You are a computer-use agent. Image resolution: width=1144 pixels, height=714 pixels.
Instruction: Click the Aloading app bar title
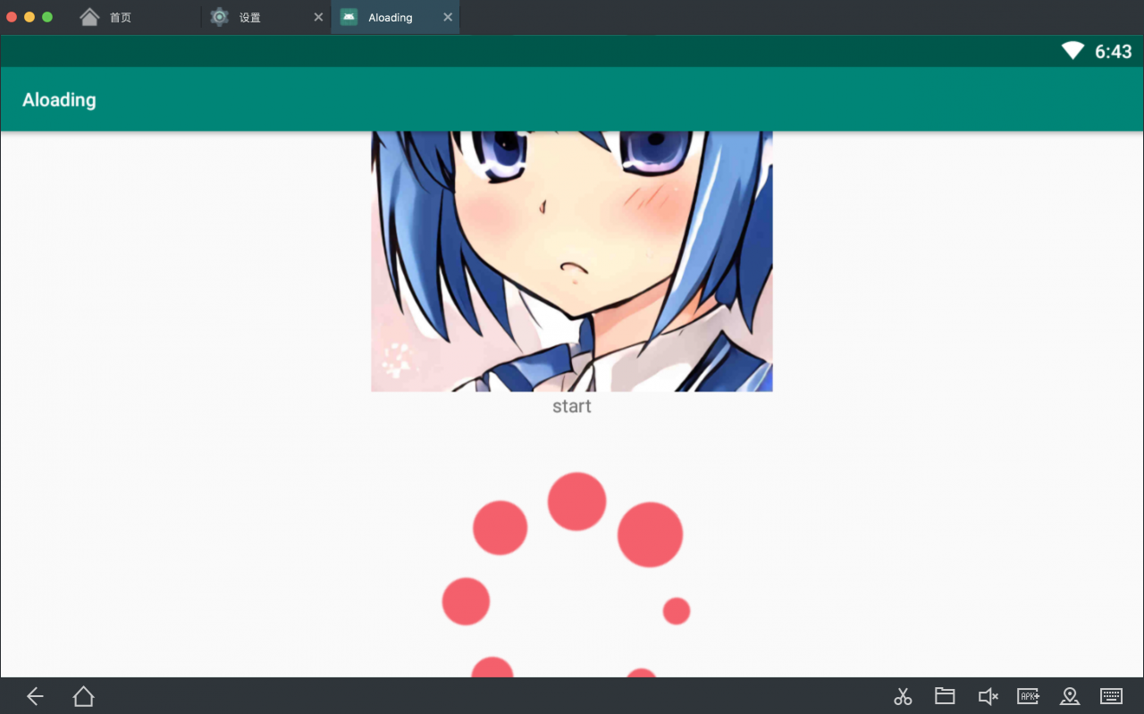pos(59,99)
